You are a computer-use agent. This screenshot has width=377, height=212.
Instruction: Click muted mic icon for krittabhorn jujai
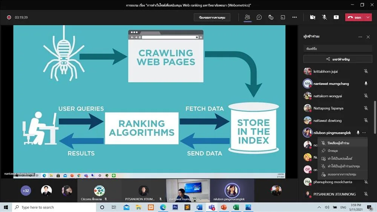tap(366, 71)
